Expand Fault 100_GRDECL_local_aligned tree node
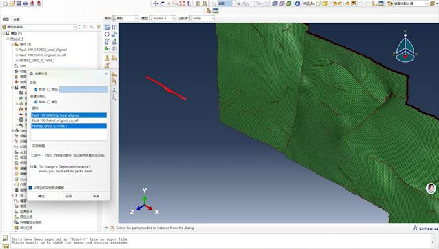Viewport: 439px width, 249px height. [x=17, y=50]
